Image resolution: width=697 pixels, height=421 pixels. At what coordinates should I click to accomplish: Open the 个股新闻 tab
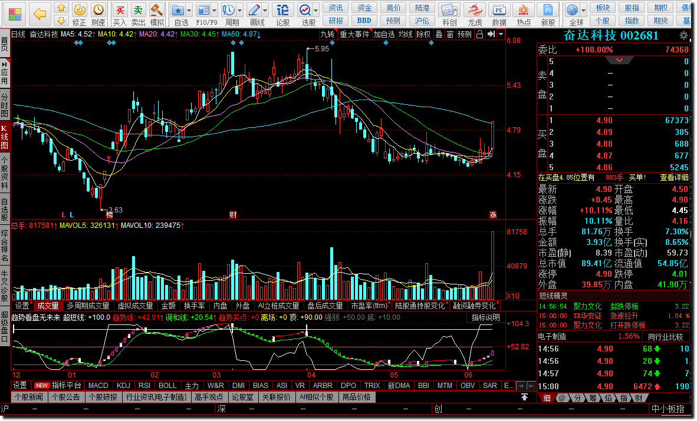tap(29, 397)
